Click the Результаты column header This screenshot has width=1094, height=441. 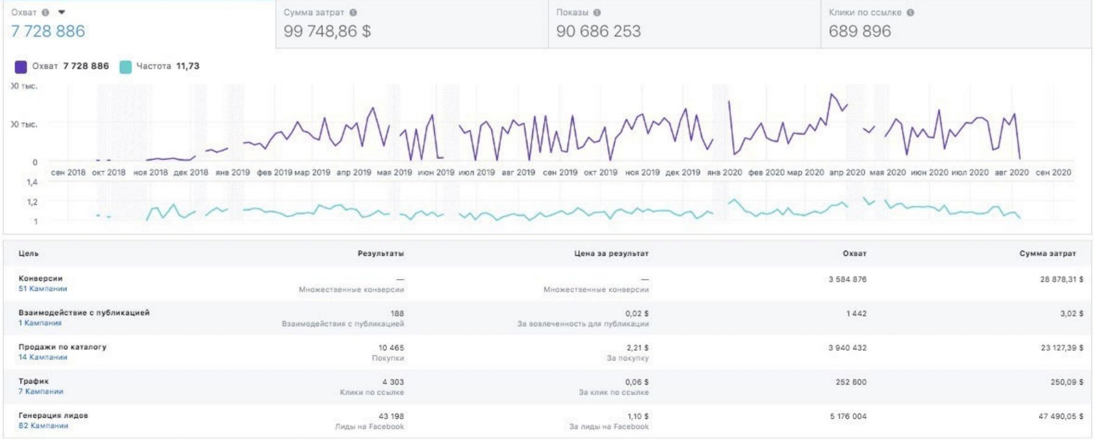[x=381, y=253]
